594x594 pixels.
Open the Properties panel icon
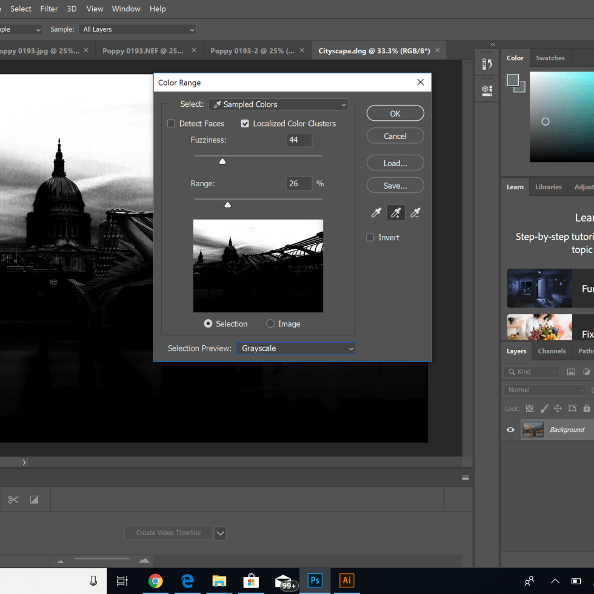487,90
